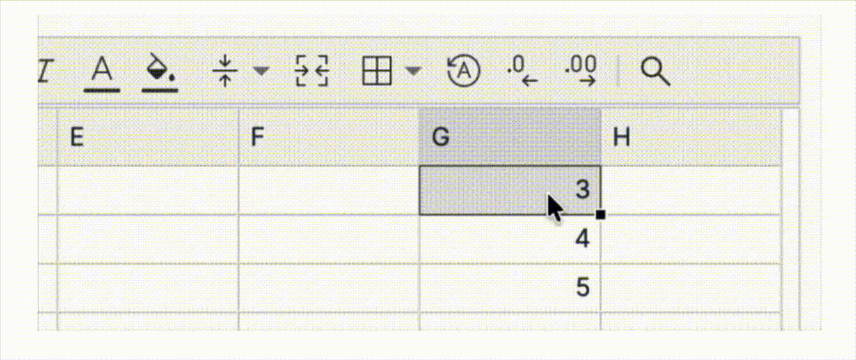The width and height of the screenshot is (856, 360).
Task: Open the text color picker
Action: [102, 71]
